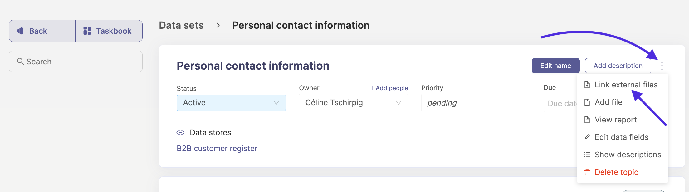
Task: Click the Data stores link icon
Action: point(180,132)
